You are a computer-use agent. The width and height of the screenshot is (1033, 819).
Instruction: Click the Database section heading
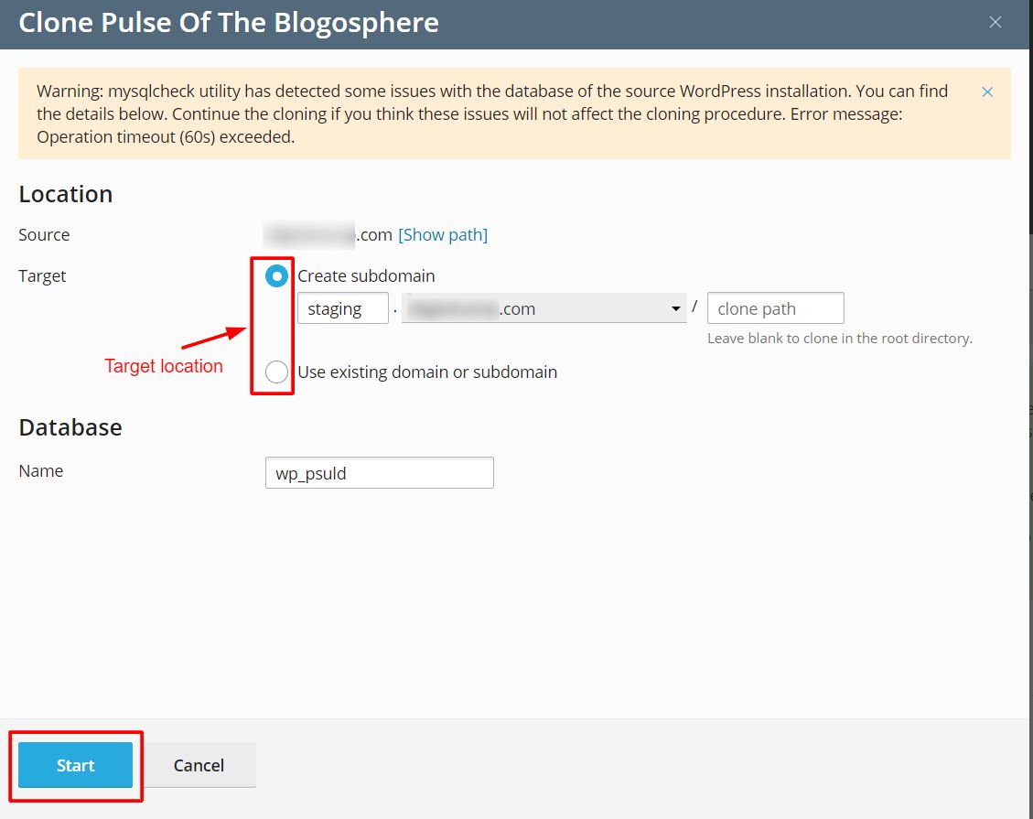click(x=70, y=427)
